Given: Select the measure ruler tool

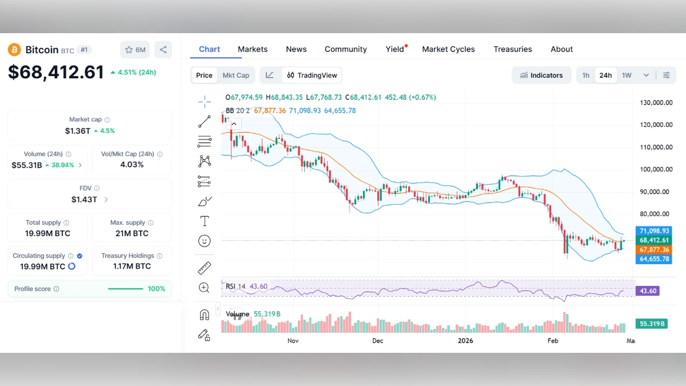Looking at the screenshot, I should 204,267.
